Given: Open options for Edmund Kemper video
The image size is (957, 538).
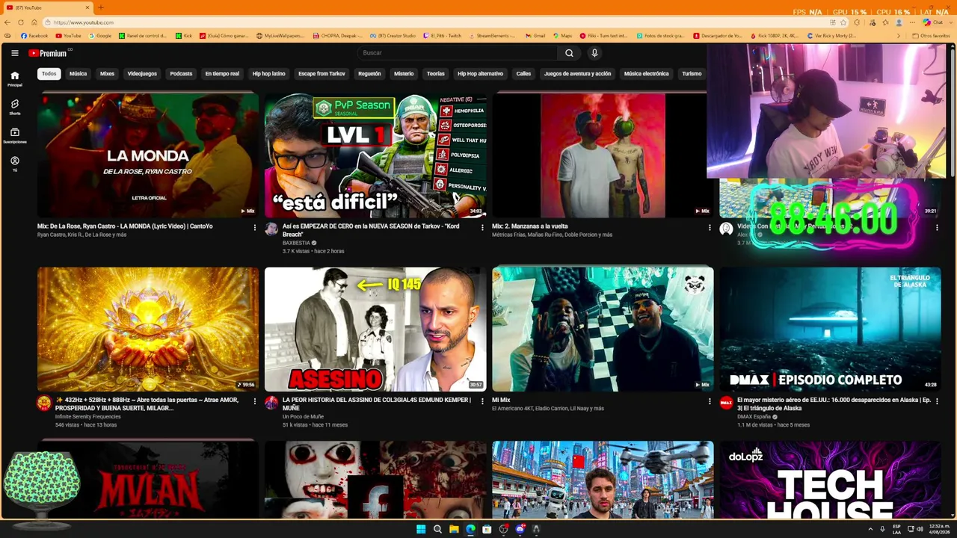Looking at the screenshot, I should tap(481, 401).
